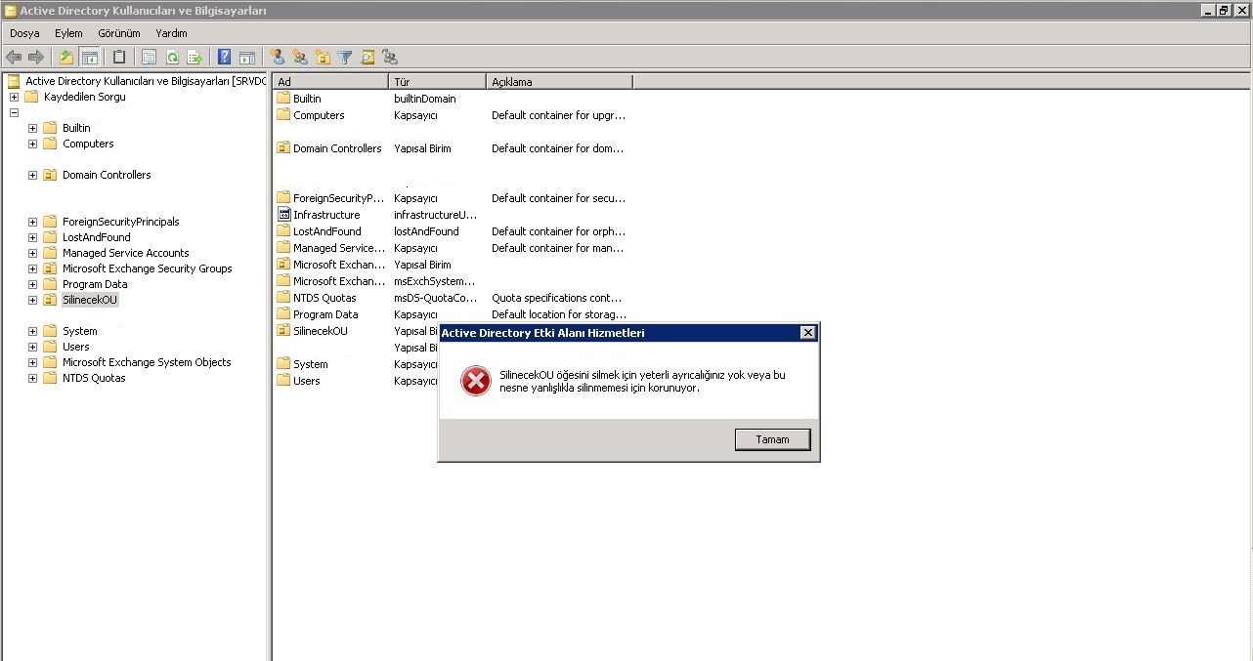Click the application icon in the title bar
The width and height of the screenshot is (1253, 661).
coord(10,11)
